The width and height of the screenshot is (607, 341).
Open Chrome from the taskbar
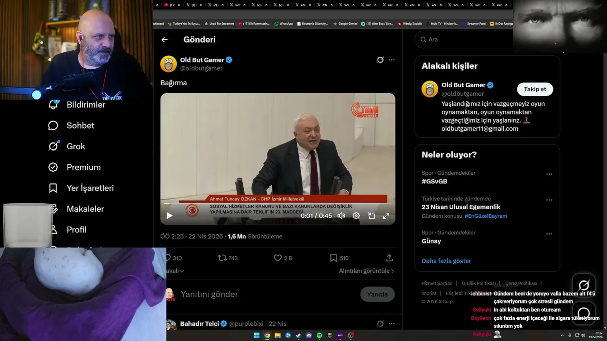click(x=267, y=335)
